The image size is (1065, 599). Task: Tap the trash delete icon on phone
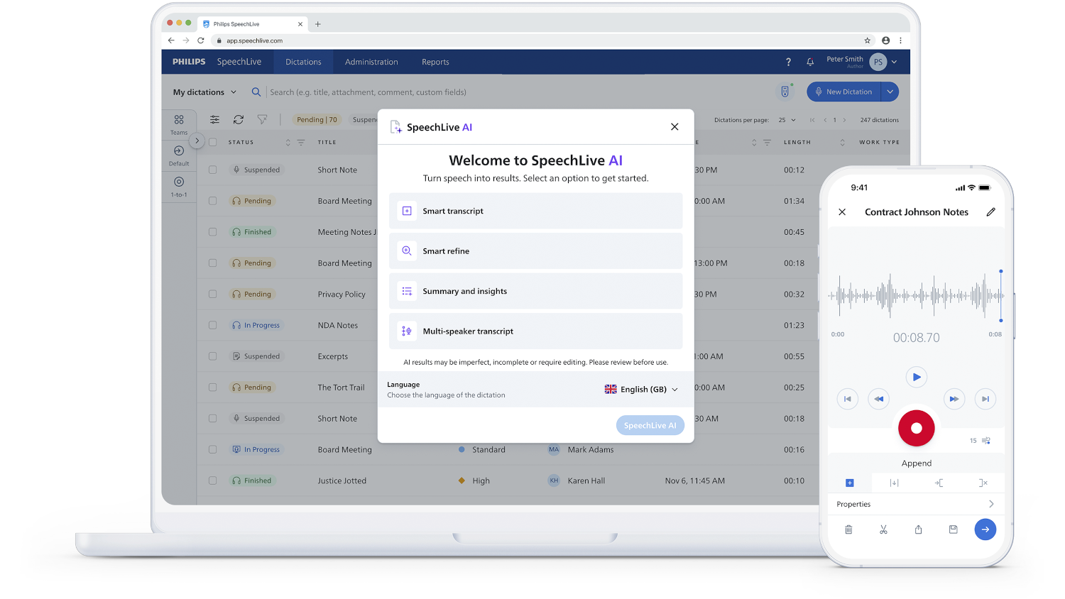pyautogui.click(x=848, y=529)
